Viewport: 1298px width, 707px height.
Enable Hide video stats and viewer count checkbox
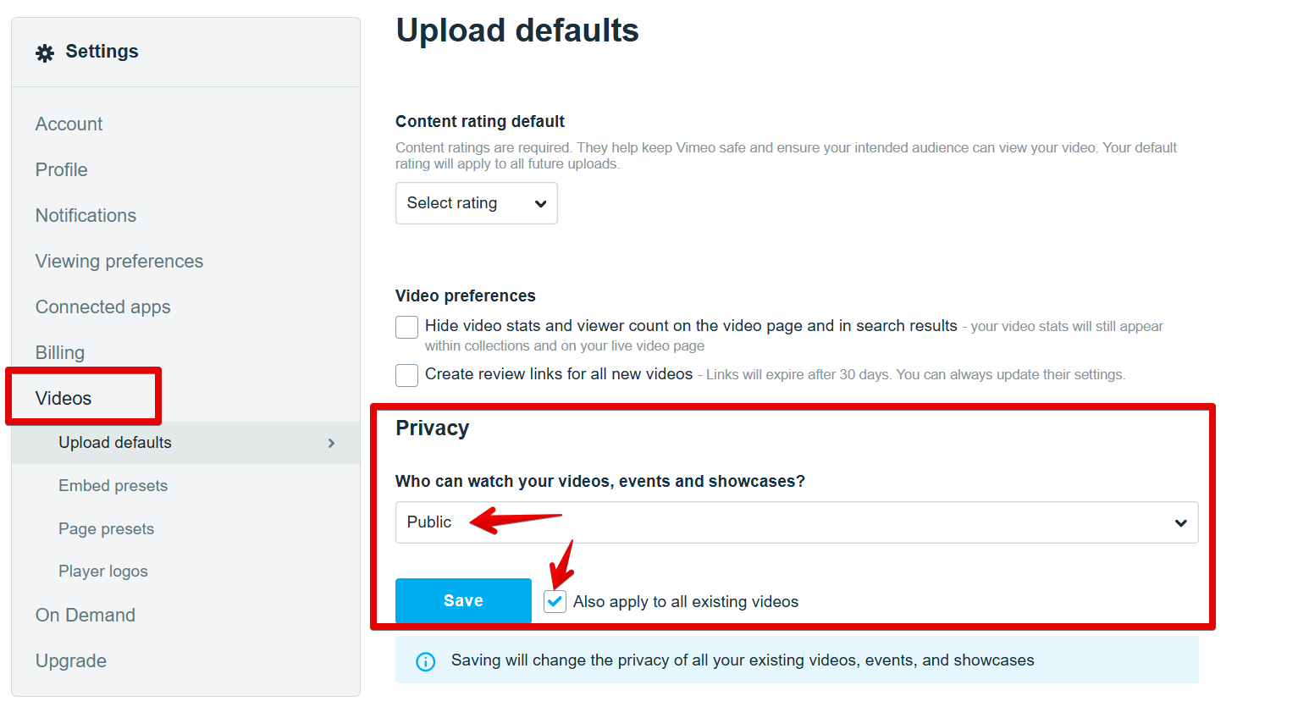click(406, 327)
